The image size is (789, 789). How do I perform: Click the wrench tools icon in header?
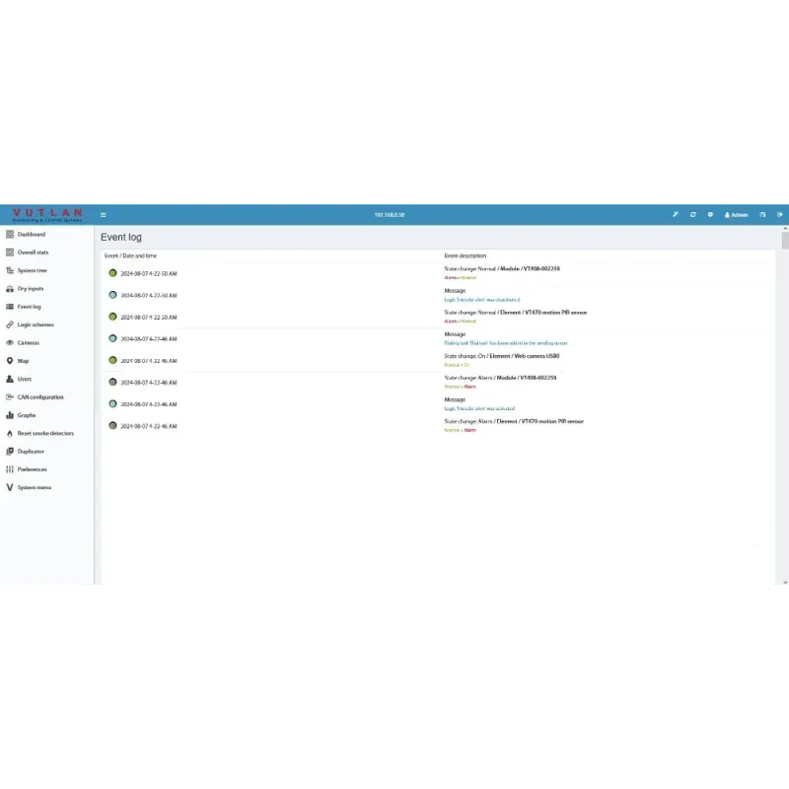(x=676, y=214)
